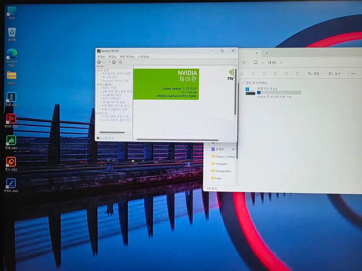Click the PC monitor icon in address bar
Viewport: 362px width, 271px height.
pos(256,63)
